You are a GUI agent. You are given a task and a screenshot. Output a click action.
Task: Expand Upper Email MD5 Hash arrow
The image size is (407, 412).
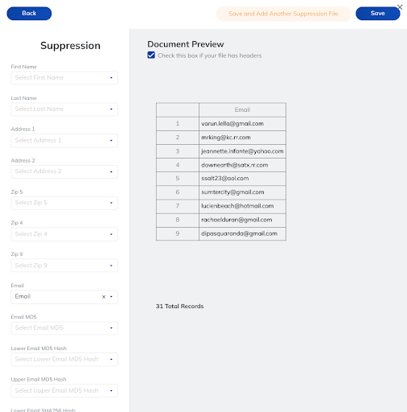click(x=111, y=391)
